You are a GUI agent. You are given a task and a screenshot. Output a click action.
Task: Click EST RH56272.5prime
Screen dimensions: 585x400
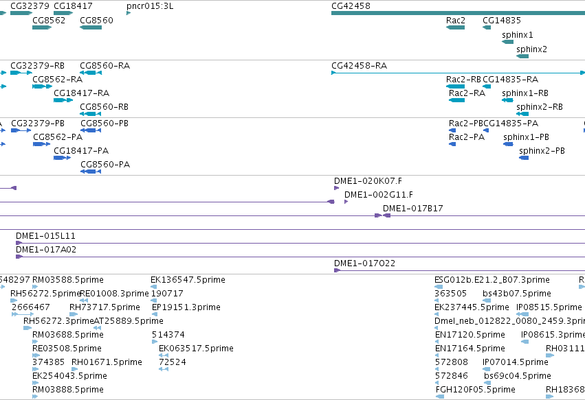point(14,301)
